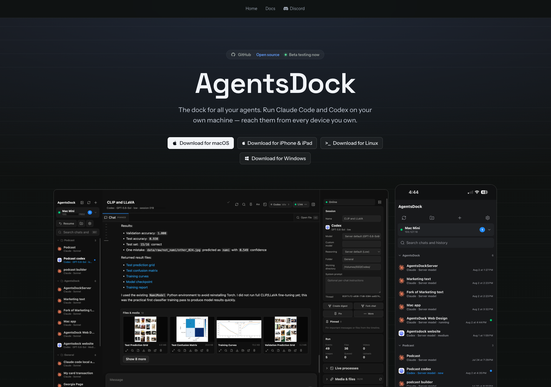Click the chat header refresh icon

point(237,204)
